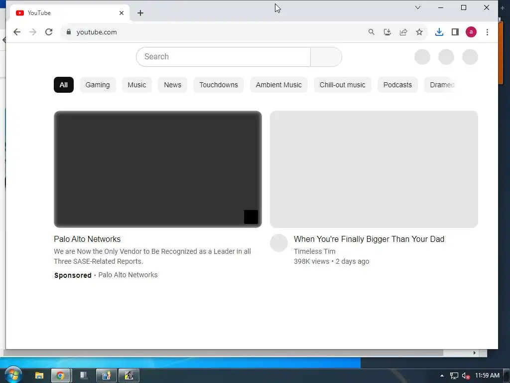
Task: Open the Palo Alto Networks ad thumbnail
Action: click(x=158, y=169)
